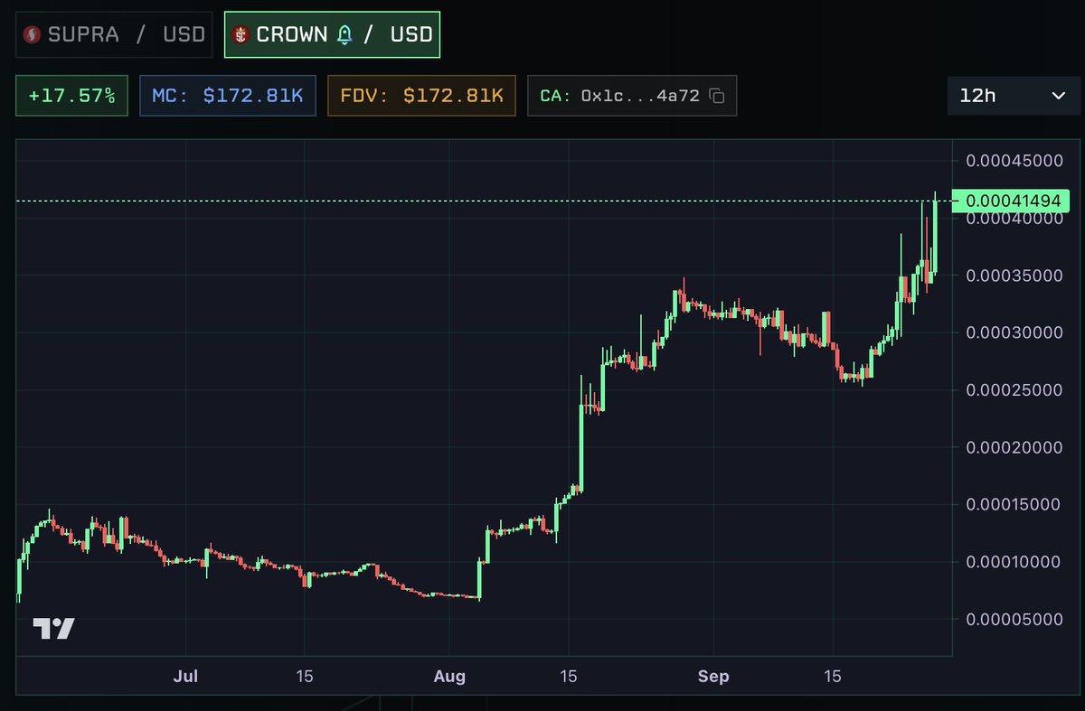
Task: Click the MC: $172.81K badge
Action: [228, 96]
